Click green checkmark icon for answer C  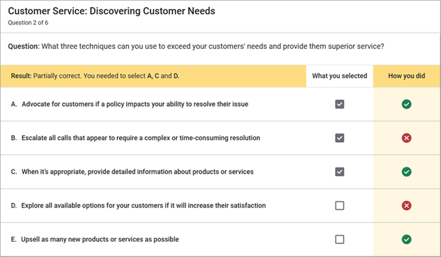click(406, 172)
